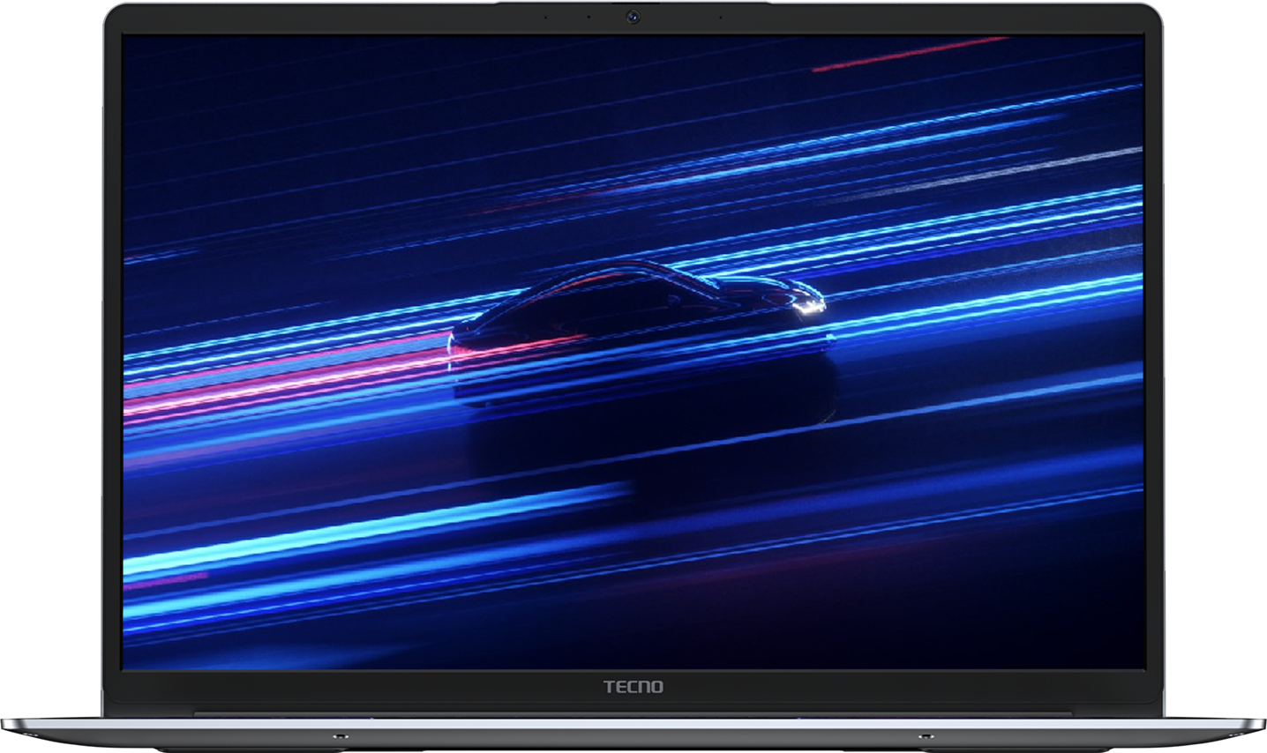This screenshot has height=753, width=1267.
Task: Click the right small dot on laptop base
Action: (926, 734)
